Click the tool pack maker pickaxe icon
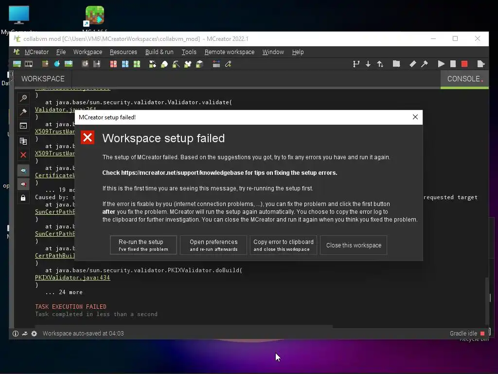498x374 pixels. point(176,64)
